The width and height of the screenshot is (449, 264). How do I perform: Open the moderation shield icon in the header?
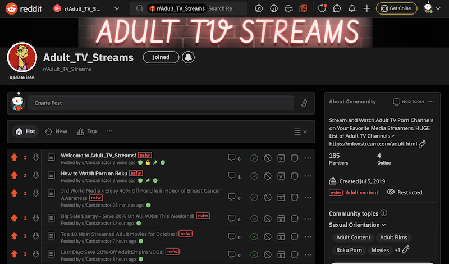pyautogui.click(x=322, y=8)
